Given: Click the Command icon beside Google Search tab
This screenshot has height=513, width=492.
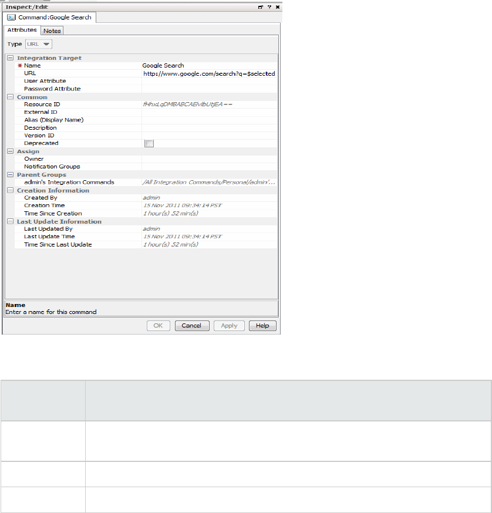Looking at the screenshot, I should 12,18.
